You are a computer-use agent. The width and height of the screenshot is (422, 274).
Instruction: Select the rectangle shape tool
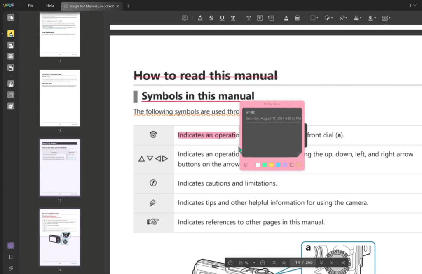pyautogui.click(x=313, y=18)
